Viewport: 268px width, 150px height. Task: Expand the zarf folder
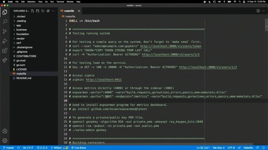pyautogui.click(x=18, y=43)
